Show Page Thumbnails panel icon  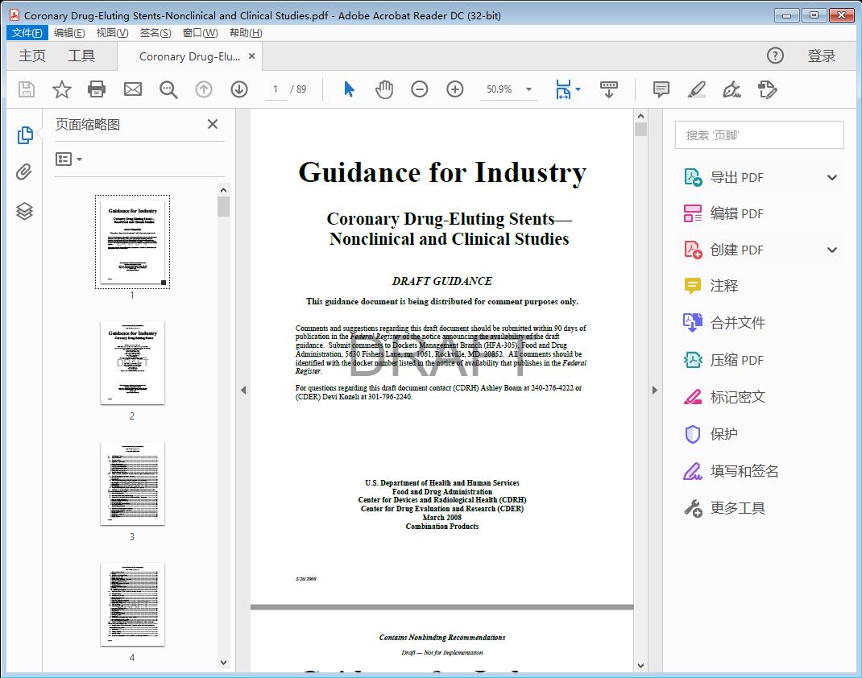(25, 135)
